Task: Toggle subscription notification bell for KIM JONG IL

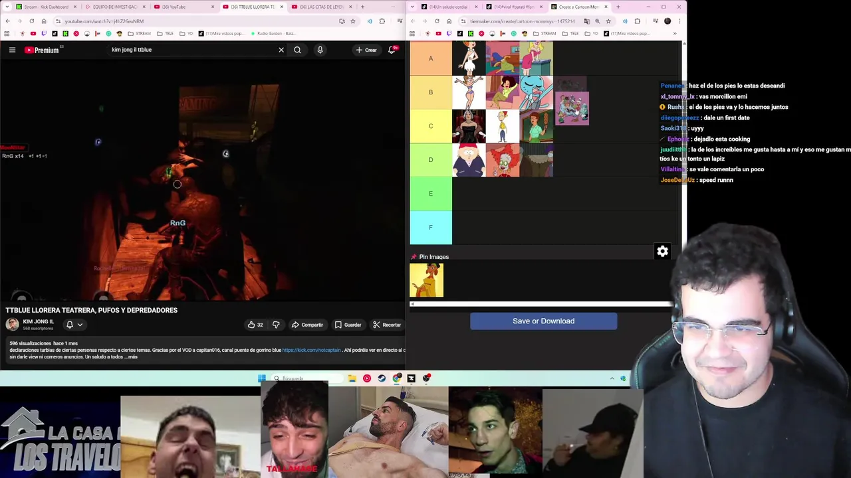Action: pyautogui.click(x=74, y=325)
